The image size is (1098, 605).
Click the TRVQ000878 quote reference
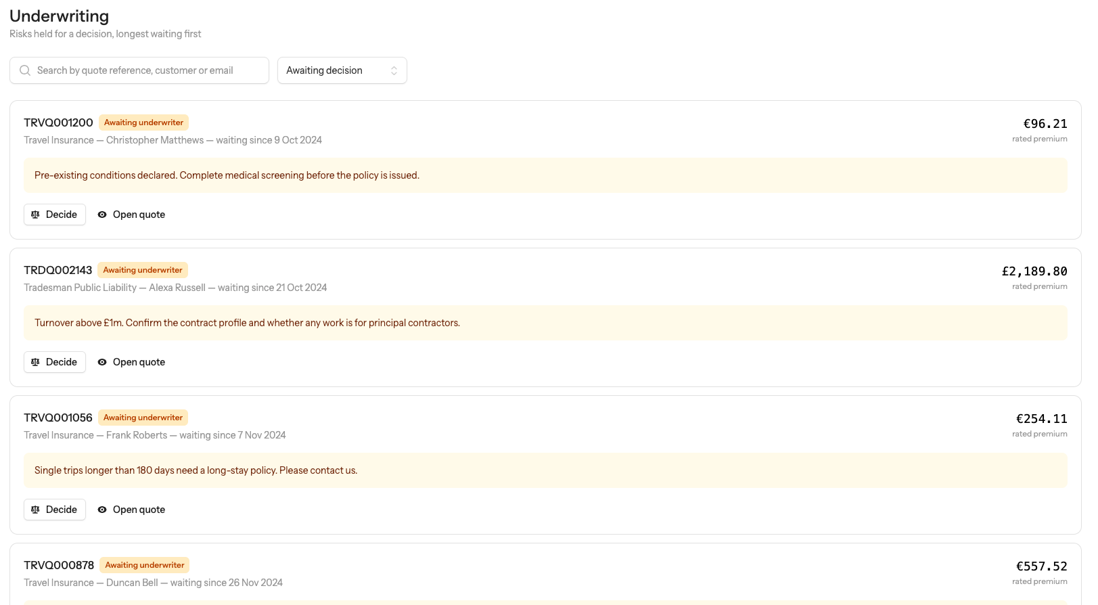click(59, 565)
